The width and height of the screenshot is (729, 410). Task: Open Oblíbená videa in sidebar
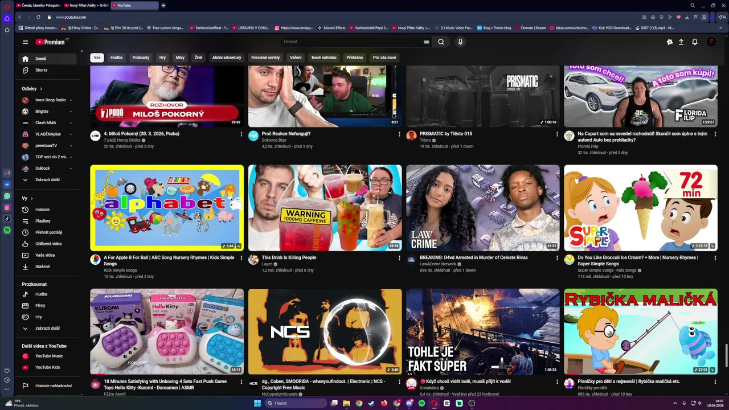click(x=48, y=244)
